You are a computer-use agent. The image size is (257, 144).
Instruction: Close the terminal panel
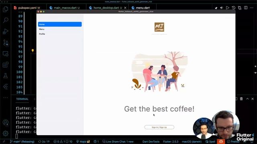click(253, 99)
